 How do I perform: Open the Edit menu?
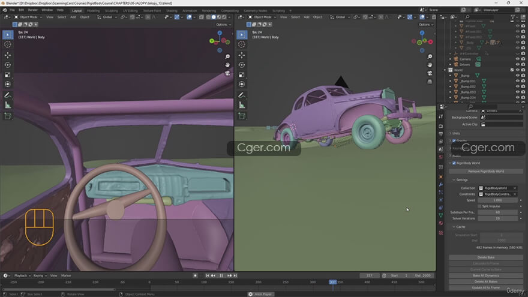[x=21, y=10]
